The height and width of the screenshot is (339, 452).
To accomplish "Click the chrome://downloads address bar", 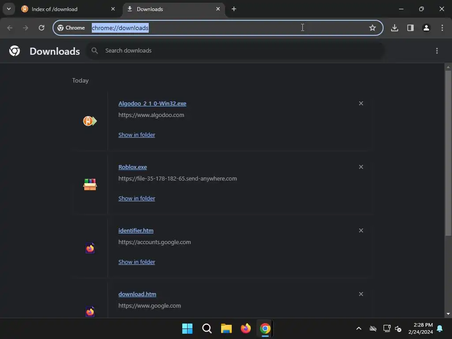I will [x=218, y=28].
